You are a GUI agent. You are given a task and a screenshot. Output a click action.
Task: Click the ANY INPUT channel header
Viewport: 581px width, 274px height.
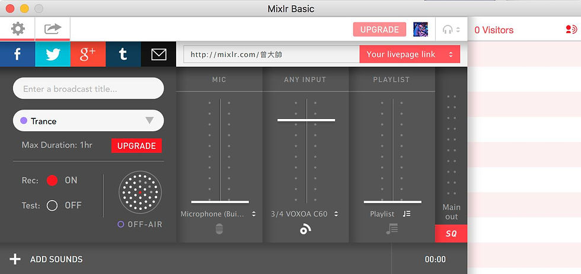[x=305, y=79]
